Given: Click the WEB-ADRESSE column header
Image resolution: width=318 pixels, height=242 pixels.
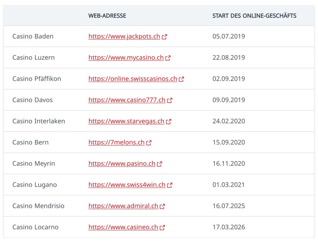Looking at the screenshot, I should pyautogui.click(x=107, y=16).
